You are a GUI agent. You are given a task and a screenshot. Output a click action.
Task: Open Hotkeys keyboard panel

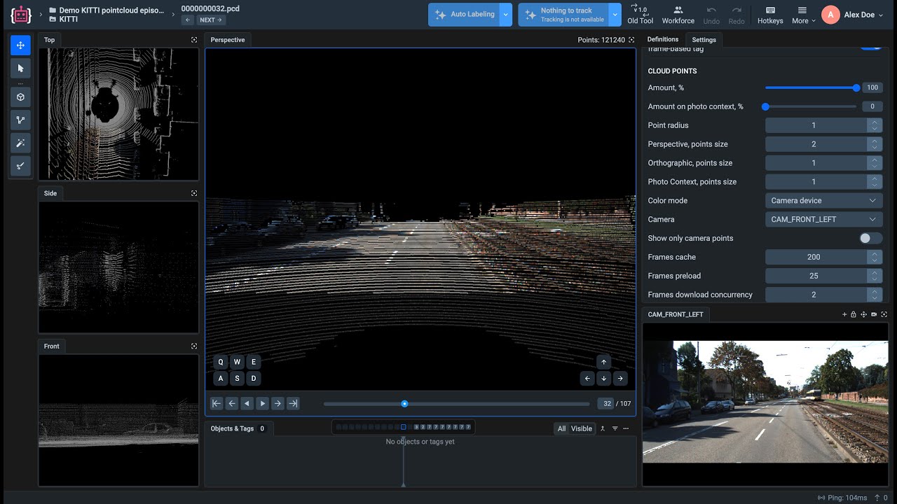click(770, 15)
